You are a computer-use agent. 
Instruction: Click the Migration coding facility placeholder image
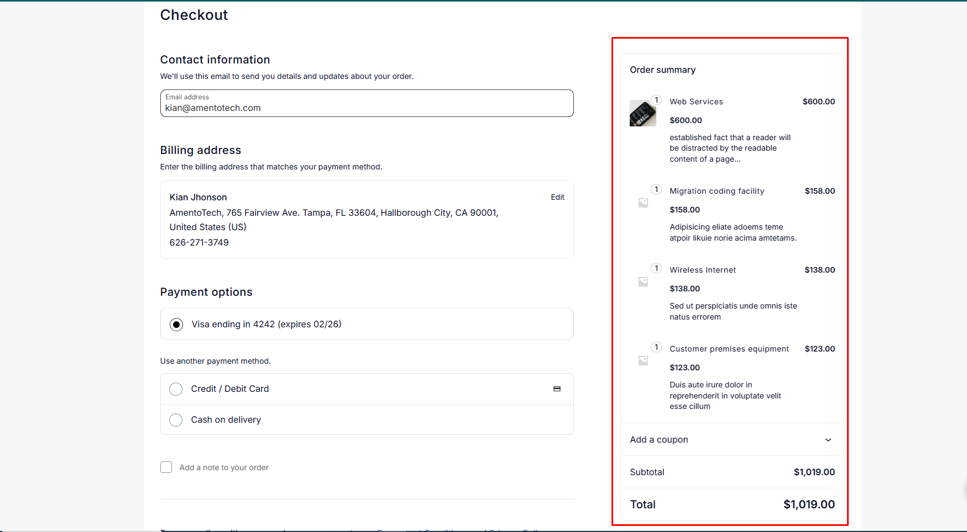643,203
